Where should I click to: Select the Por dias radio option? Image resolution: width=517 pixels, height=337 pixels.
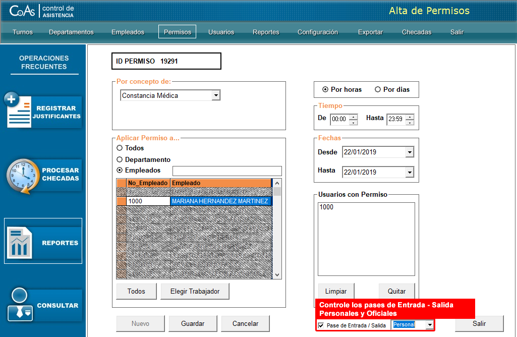coord(378,89)
